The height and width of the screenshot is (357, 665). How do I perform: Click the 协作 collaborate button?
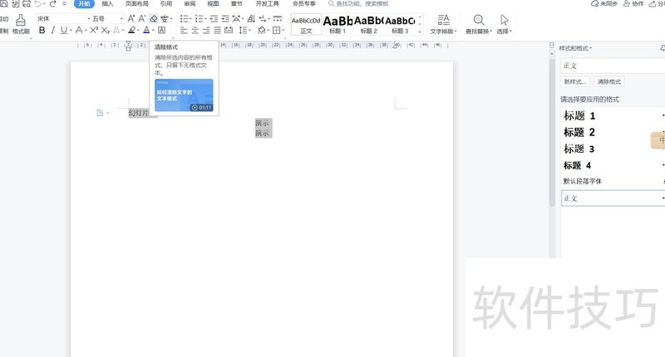(x=633, y=4)
